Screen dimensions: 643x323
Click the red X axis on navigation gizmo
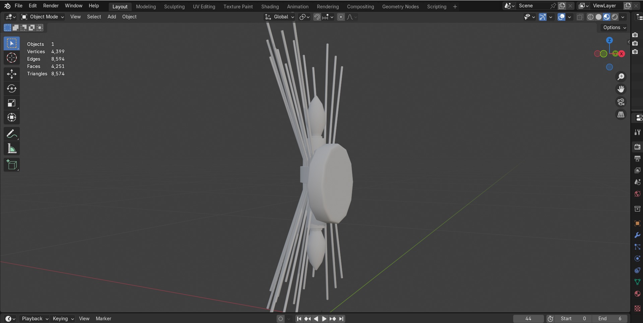click(622, 54)
